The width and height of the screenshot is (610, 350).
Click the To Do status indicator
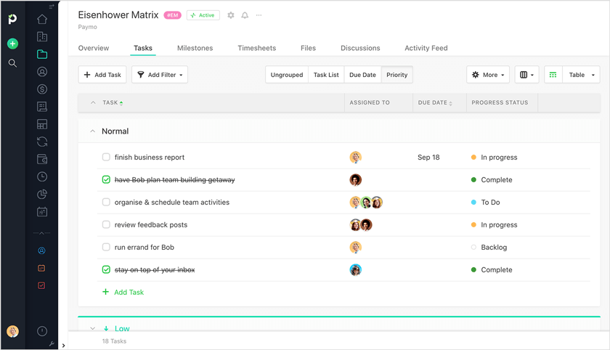coord(486,202)
